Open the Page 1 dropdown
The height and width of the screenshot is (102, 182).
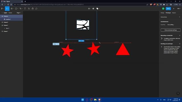19,13
